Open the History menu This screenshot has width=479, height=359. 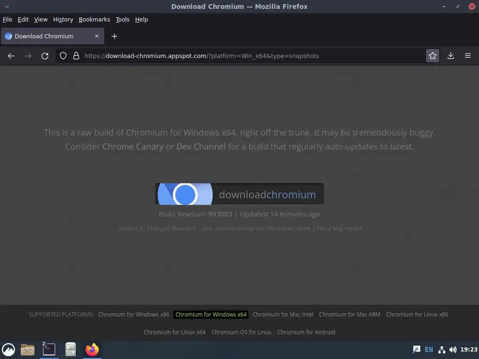point(63,20)
